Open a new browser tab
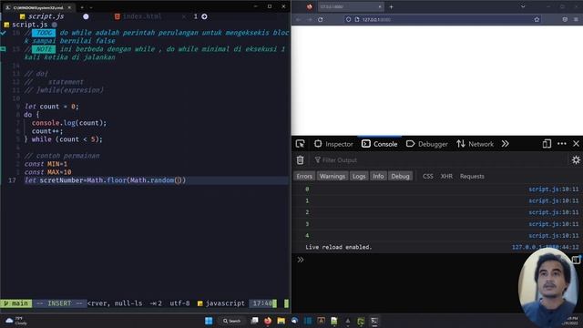The height and width of the screenshot is (328, 583). [x=391, y=6]
